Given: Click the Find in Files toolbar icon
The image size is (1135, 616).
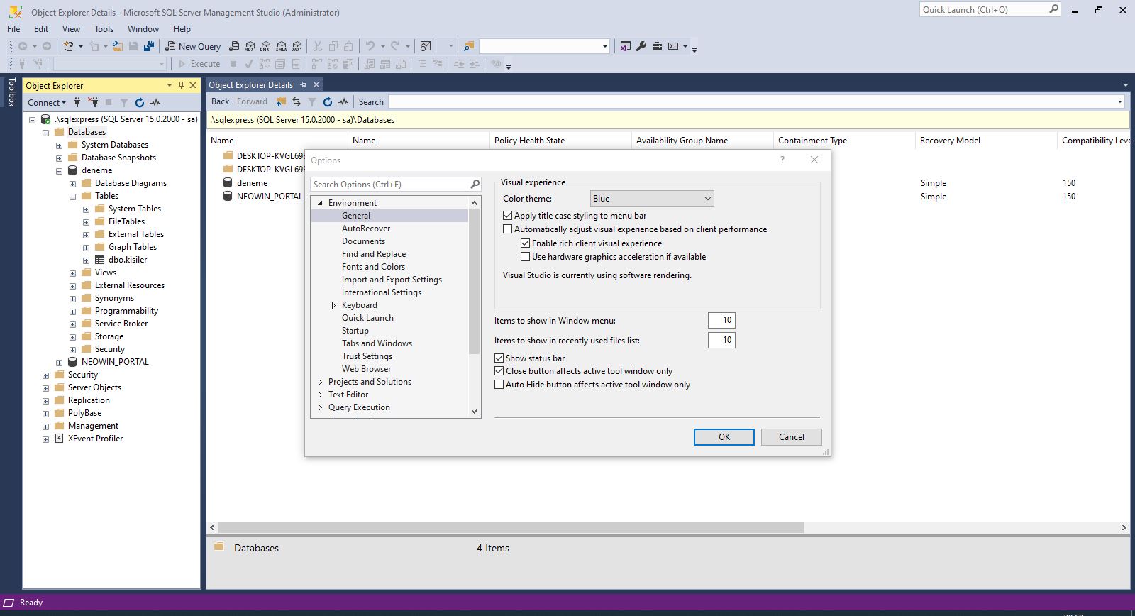Looking at the screenshot, I should pos(468,46).
